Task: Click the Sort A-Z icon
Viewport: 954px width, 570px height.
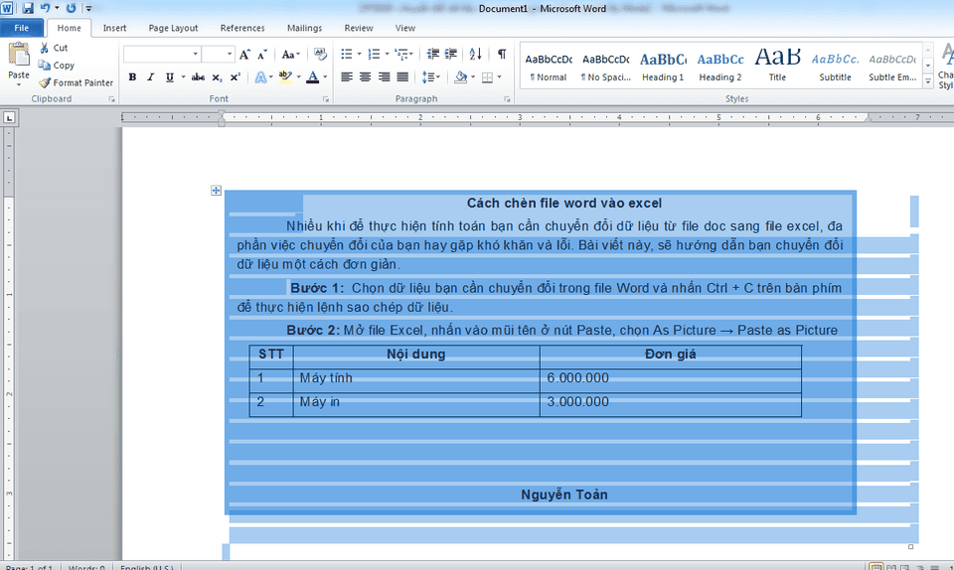Action: [475, 55]
